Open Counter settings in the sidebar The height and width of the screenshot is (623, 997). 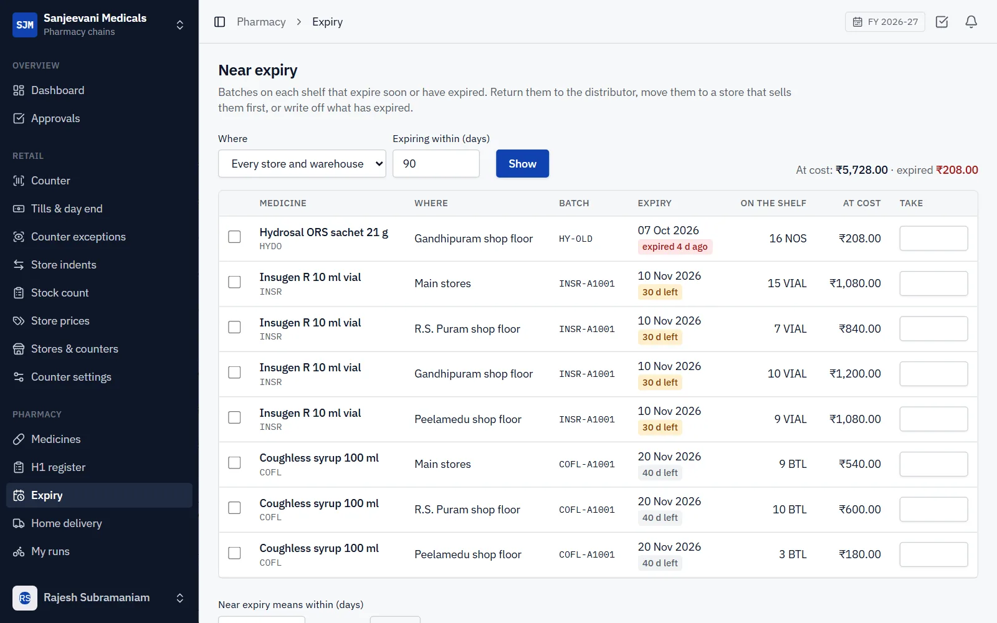99,377
